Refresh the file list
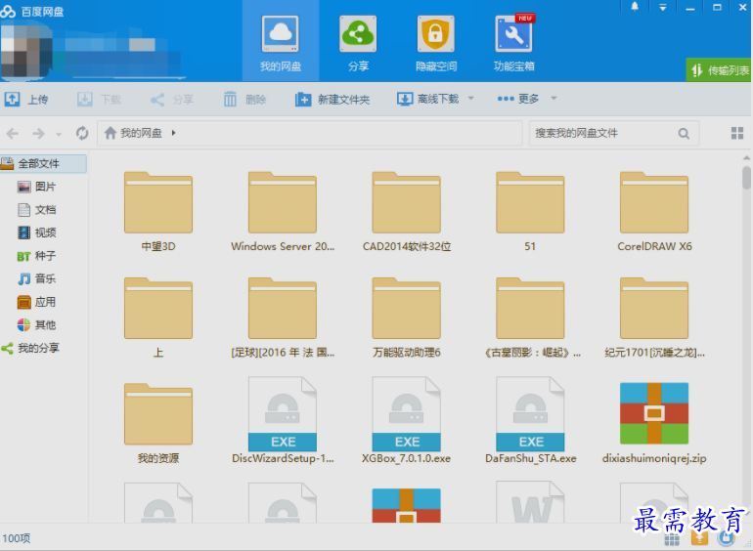 (x=82, y=133)
